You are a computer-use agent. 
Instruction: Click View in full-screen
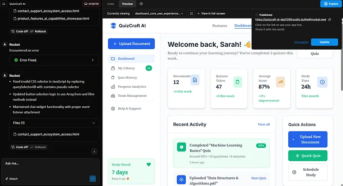pos(211,13)
